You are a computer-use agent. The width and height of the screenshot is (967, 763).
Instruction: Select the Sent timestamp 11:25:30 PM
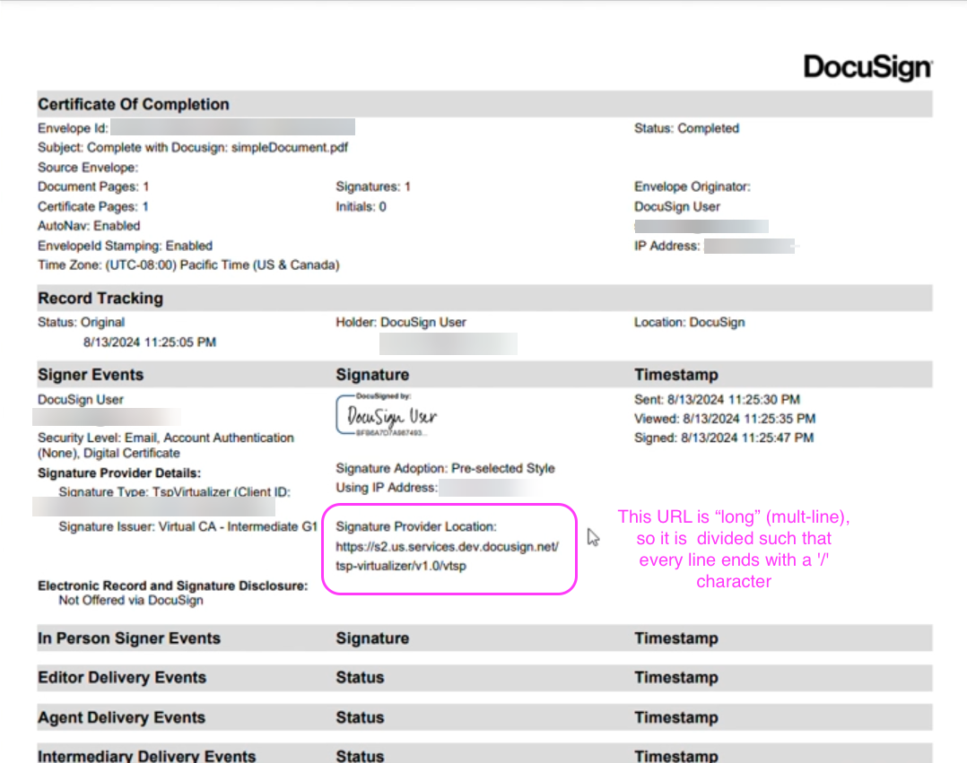pyautogui.click(x=717, y=399)
